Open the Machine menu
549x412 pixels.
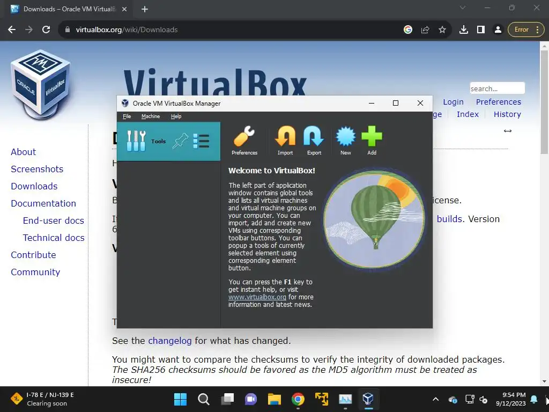click(151, 116)
